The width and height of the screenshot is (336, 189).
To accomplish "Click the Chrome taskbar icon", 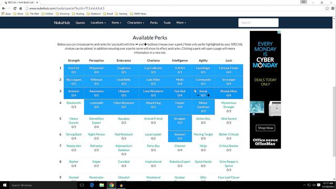I will coord(111,185).
